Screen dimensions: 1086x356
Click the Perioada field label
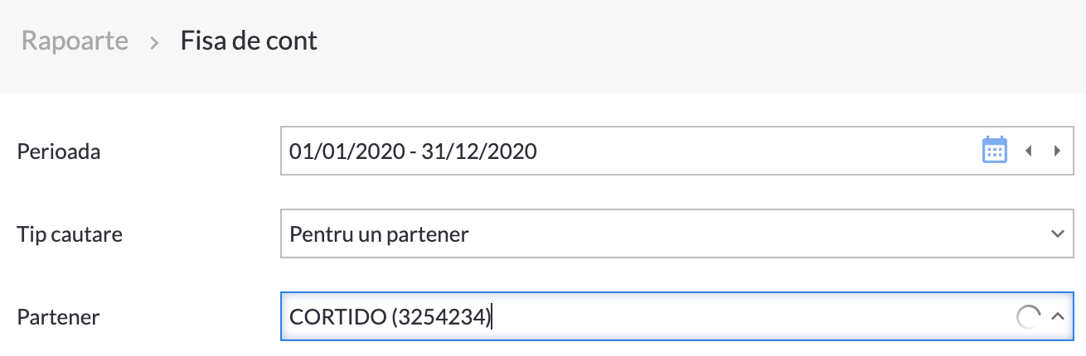click(58, 152)
